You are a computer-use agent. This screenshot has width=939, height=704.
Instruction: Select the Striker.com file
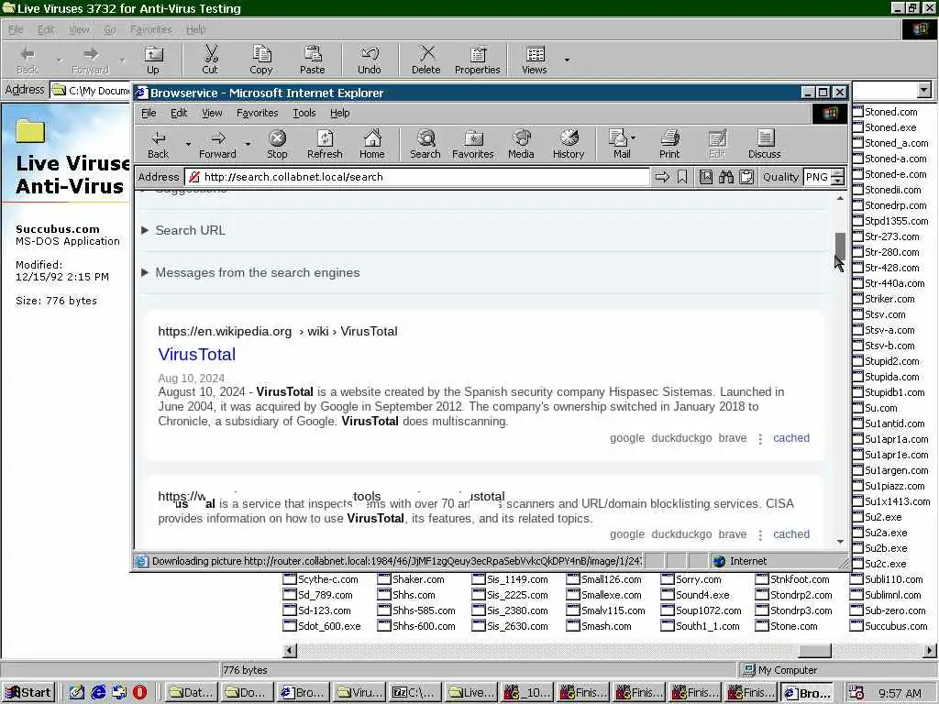pyautogui.click(x=884, y=299)
